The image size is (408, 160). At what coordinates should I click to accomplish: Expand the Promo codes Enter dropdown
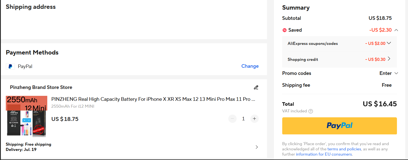[x=389, y=73]
